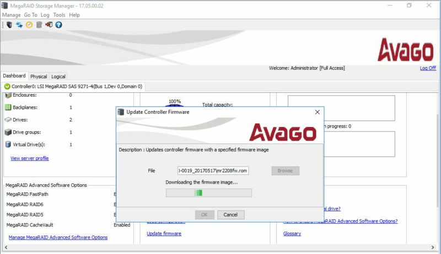This screenshot has width=441, height=254.
Task: Switch to the Logical tab
Action: pos(58,76)
